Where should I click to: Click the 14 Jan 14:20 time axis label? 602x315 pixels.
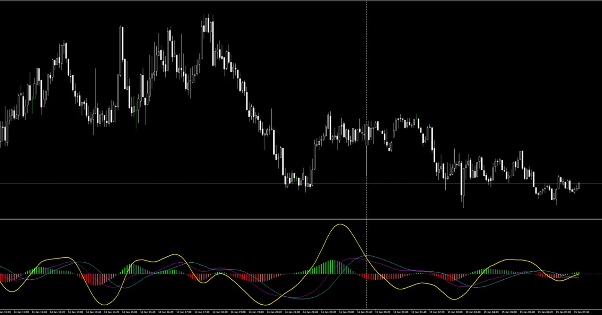(111, 312)
